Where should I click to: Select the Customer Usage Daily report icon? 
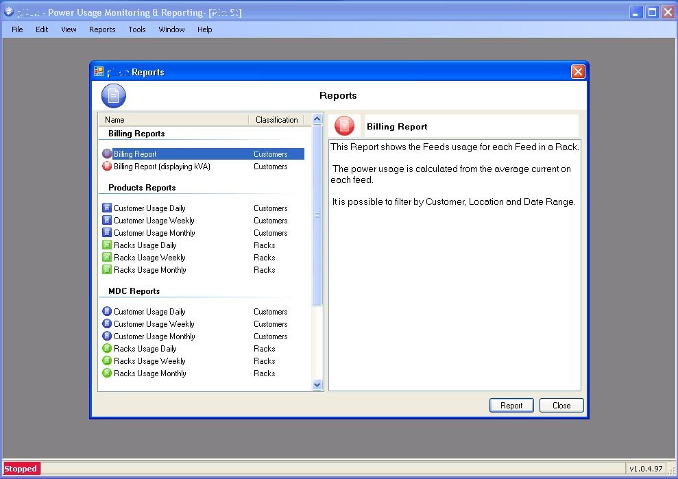click(x=108, y=208)
